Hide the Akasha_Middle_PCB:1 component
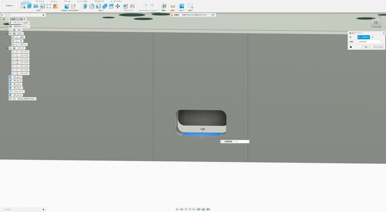The height and width of the screenshot is (212, 386). pos(10,99)
